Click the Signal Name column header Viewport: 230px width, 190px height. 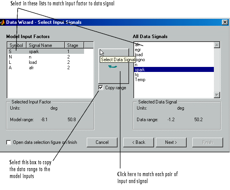(45, 45)
